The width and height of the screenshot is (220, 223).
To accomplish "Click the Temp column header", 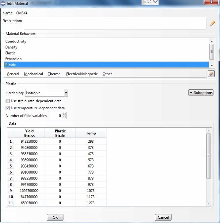I will [x=91, y=133].
